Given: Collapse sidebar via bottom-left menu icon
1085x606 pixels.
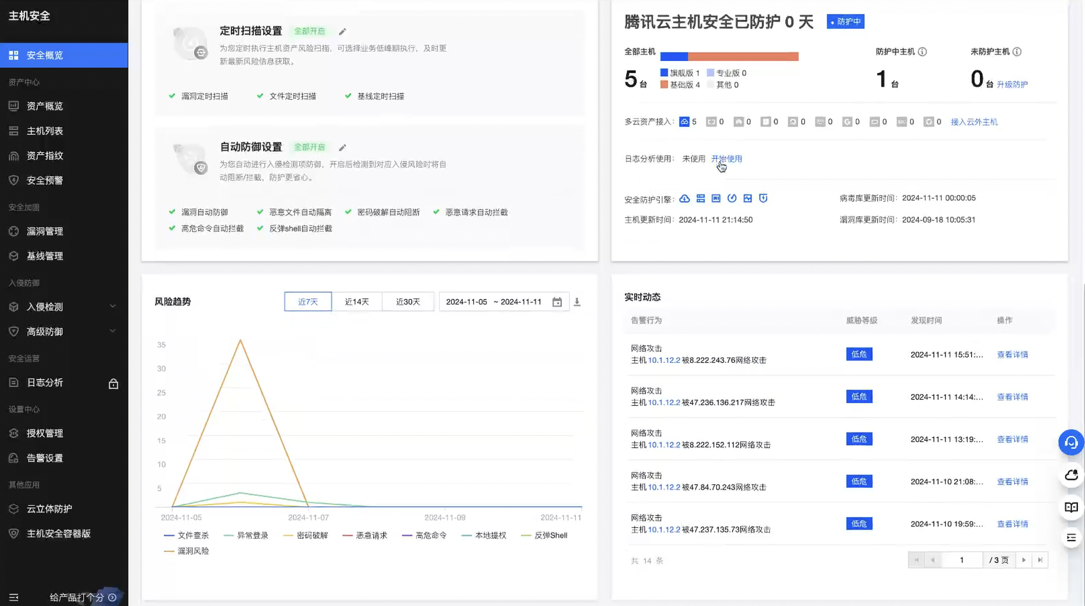Looking at the screenshot, I should pos(13,597).
